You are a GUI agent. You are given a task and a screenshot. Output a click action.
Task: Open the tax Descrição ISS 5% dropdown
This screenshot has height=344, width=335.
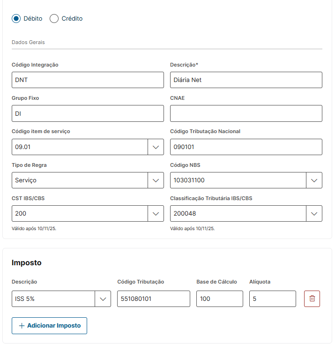point(103,299)
